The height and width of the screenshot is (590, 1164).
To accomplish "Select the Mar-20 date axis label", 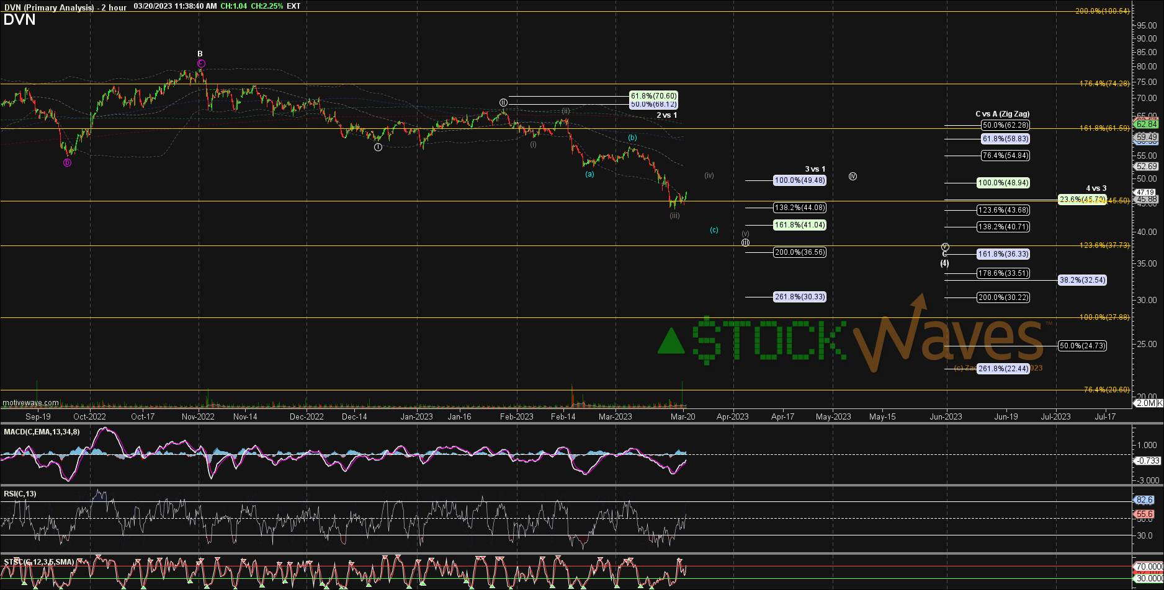I will coord(683,417).
